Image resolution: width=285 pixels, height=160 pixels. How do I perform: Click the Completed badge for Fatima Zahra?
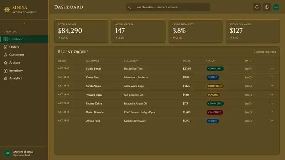point(215,103)
